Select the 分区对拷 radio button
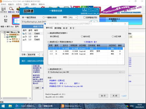This screenshot has width=146, height=109. coord(113,36)
